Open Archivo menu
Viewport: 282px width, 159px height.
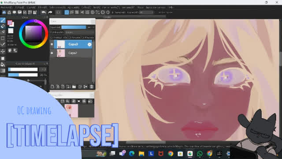pos(6,8)
